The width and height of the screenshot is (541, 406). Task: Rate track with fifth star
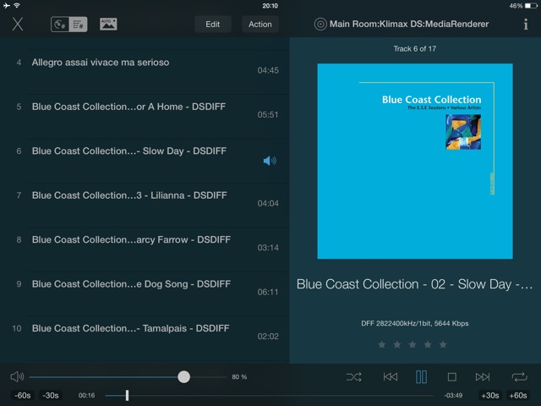pos(443,344)
